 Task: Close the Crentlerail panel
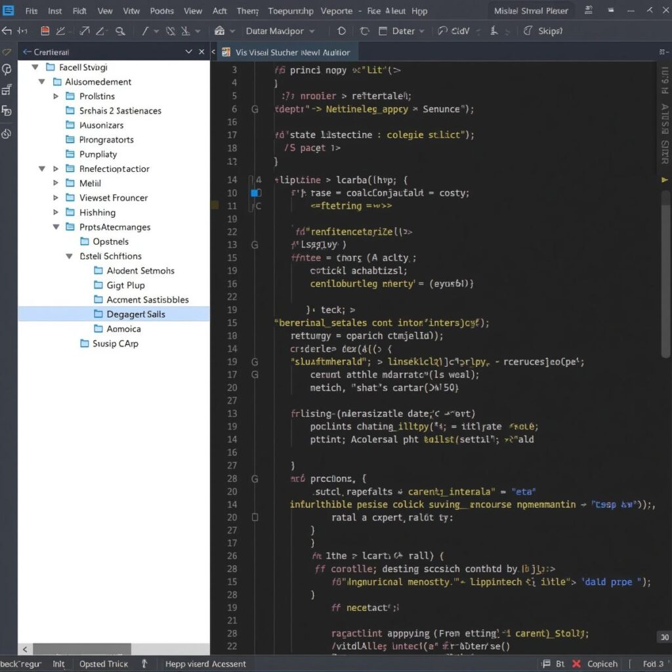tap(201, 52)
